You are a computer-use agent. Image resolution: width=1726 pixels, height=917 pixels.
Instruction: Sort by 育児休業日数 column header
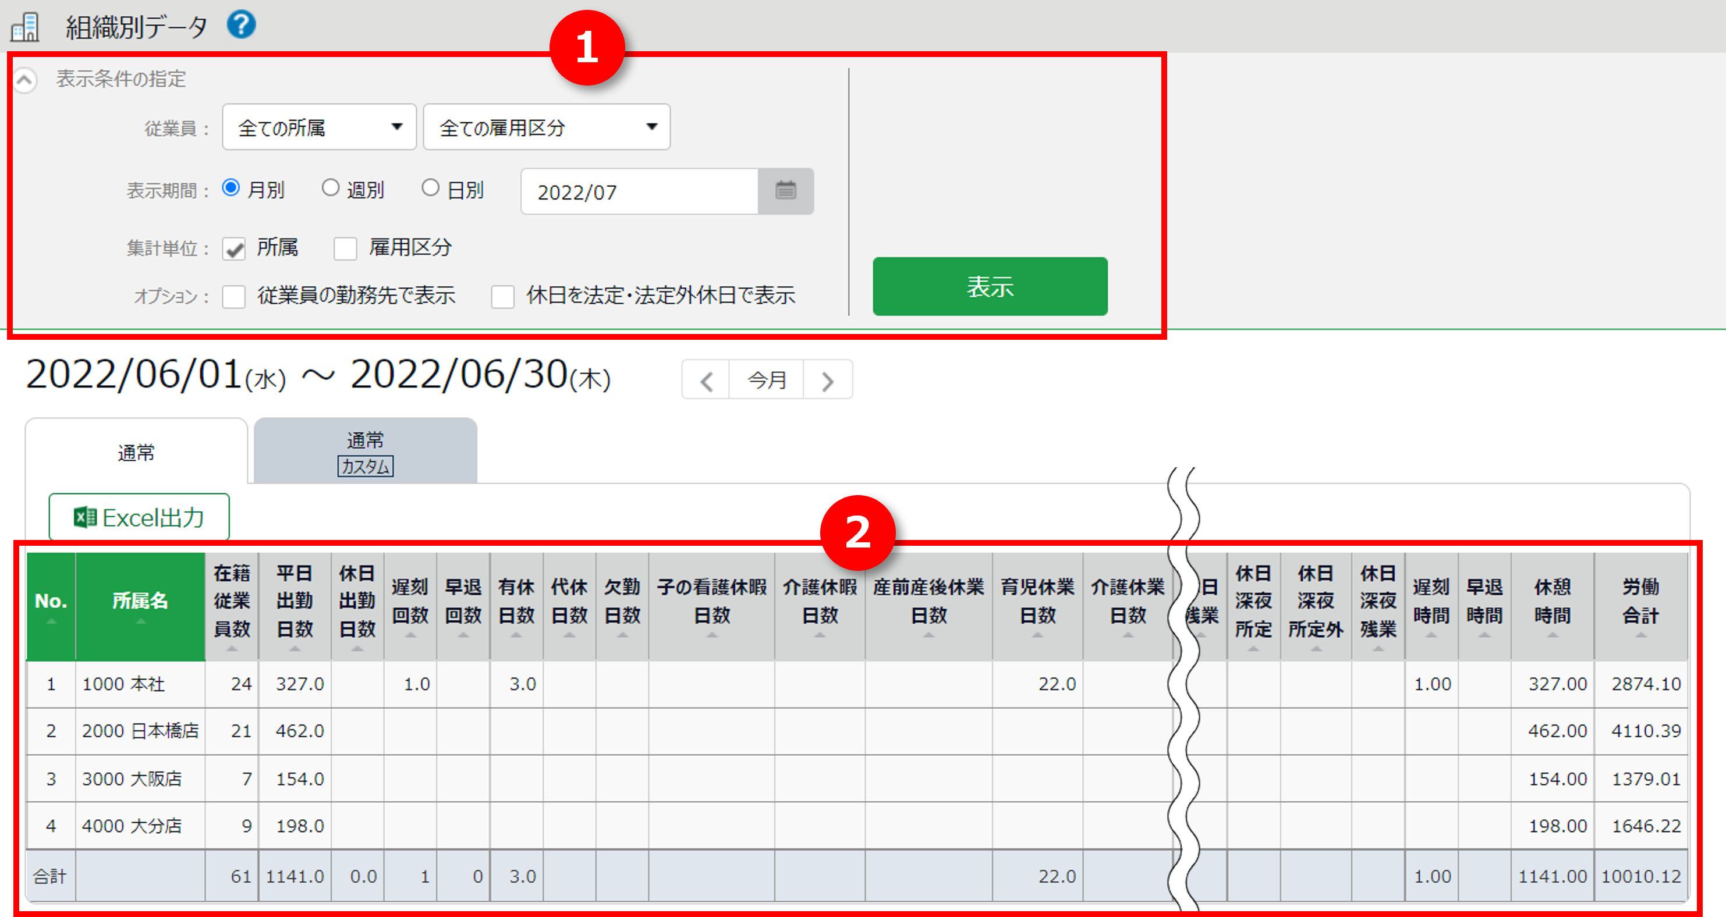pyautogui.click(x=1037, y=606)
